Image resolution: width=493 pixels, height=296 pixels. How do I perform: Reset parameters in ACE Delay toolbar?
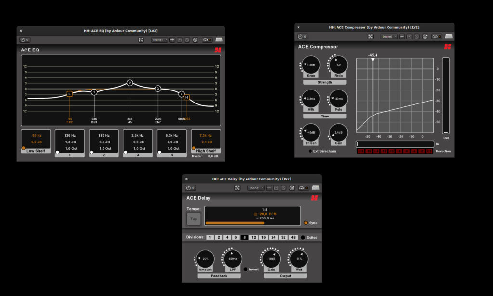click(292, 188)
